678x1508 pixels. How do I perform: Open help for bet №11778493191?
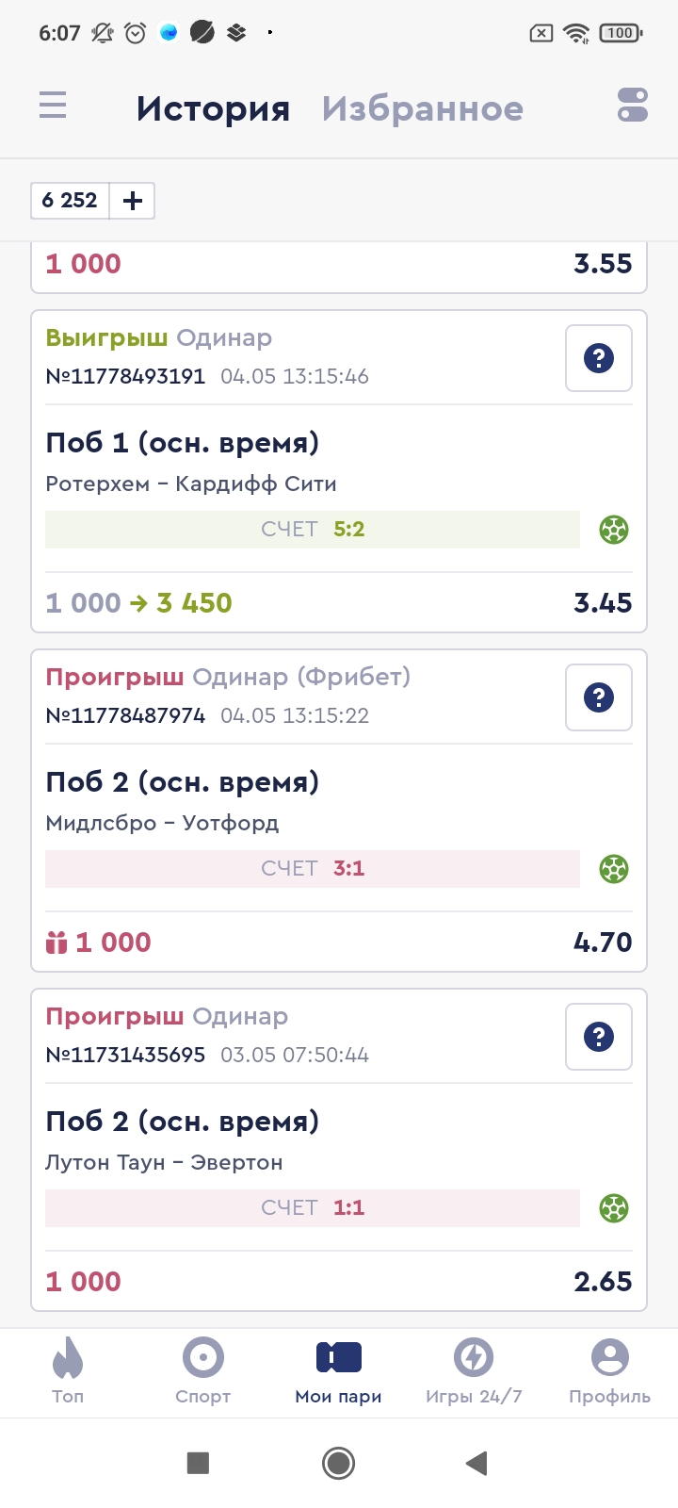click(x=598, y=358)
